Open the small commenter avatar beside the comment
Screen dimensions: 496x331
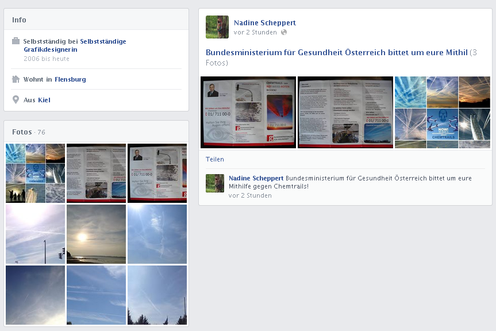[x=215, y=183]
